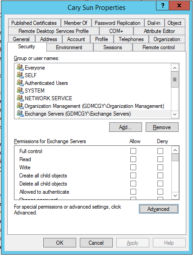The image size is (193, 256).
Task: Check Allow for Full control
Action: tap(133, 151)
